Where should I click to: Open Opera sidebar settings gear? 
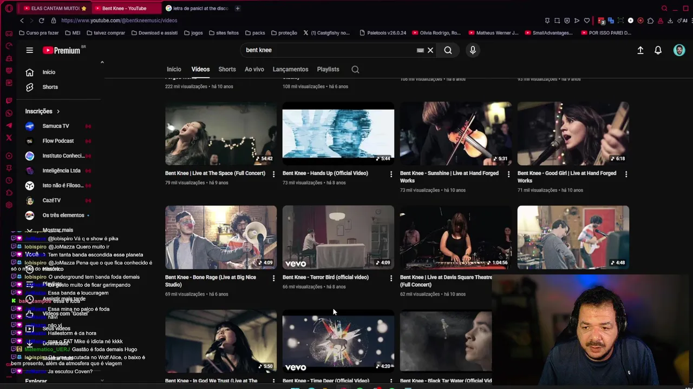pyautogui.click(x=9, y=205)
